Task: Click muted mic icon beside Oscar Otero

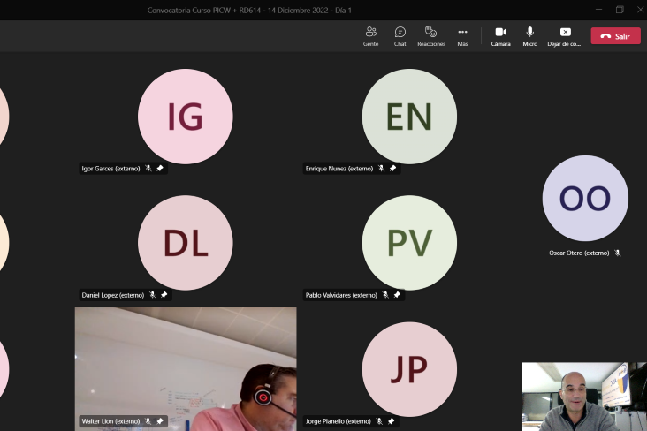Action: 618,253
